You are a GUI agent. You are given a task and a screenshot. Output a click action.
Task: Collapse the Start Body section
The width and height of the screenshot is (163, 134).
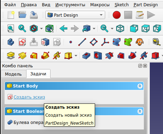(140, 86)
